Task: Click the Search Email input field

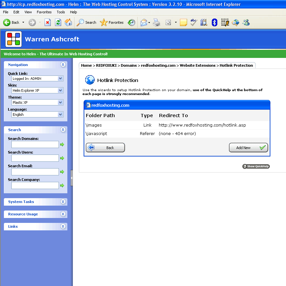Action: coord(35,172)
